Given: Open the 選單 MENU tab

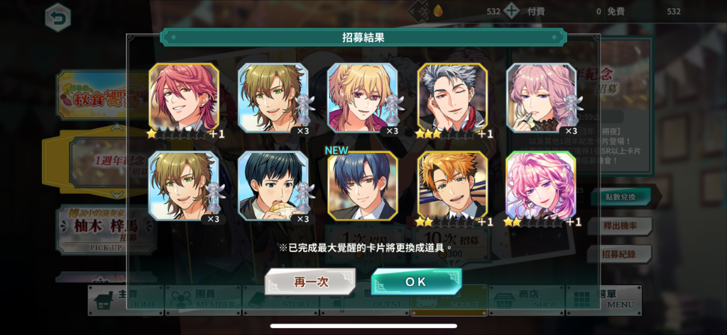Looking at the screenshot, I should click(x=603, y=300).
